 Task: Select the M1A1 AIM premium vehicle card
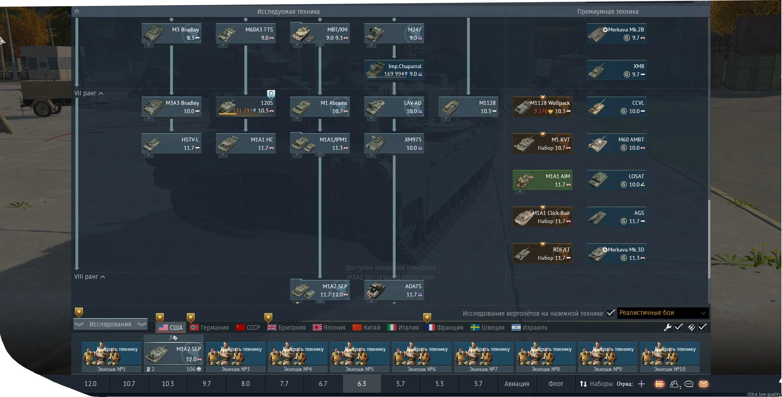543,180
